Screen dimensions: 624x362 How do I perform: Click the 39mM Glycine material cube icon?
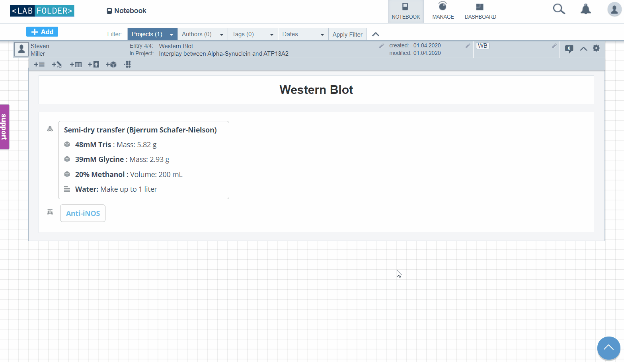coord(67,159)
